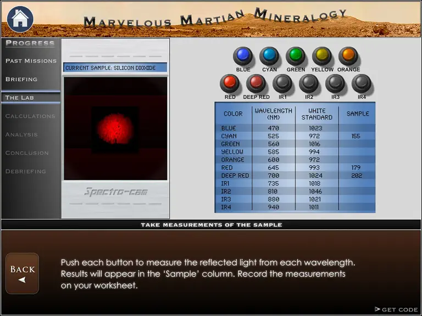Image resolution: width=422 pixels, height=316 pixels.
Task: Activate the IR1 infrared button
Action: 282,83
